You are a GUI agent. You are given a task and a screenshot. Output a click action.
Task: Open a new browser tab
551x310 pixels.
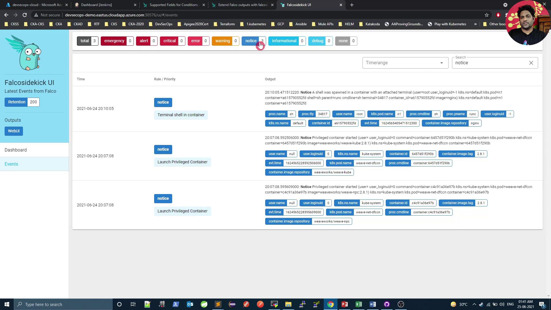(352, 5)
